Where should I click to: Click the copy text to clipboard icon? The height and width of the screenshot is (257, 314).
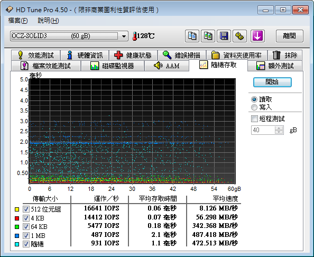pos(192,36)
